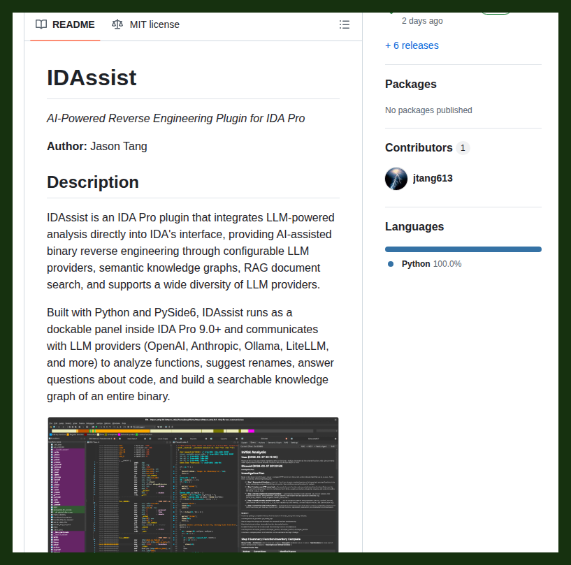Click the '2 days ago' release timestamp
This screenshot has width=571, height=565.
click(422, 21)
